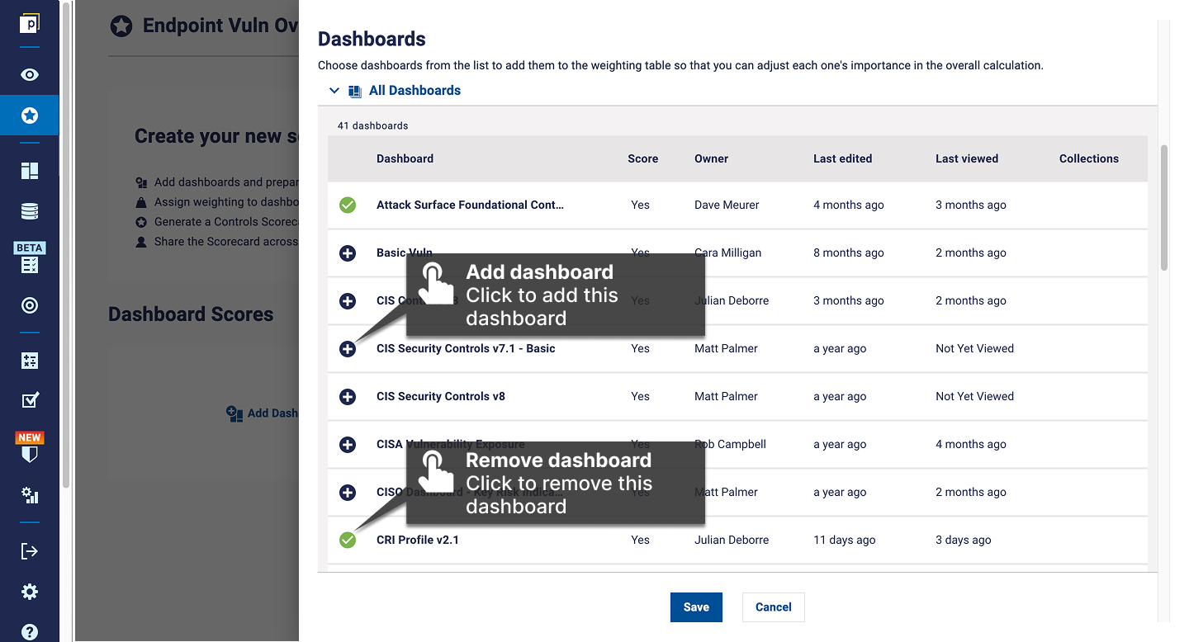Click the '8 months ago' last edited cell
Screen dimensions: 1189x642
(x=848, y=253)
